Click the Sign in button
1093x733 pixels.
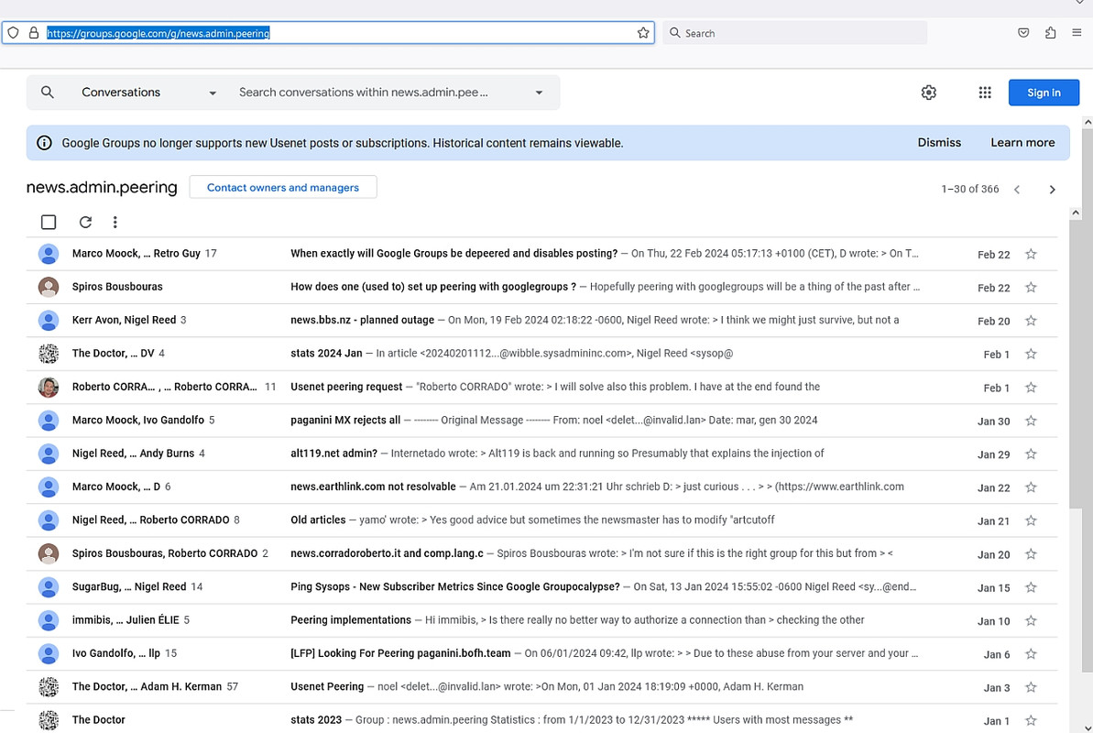click(x=1044, y=93)
